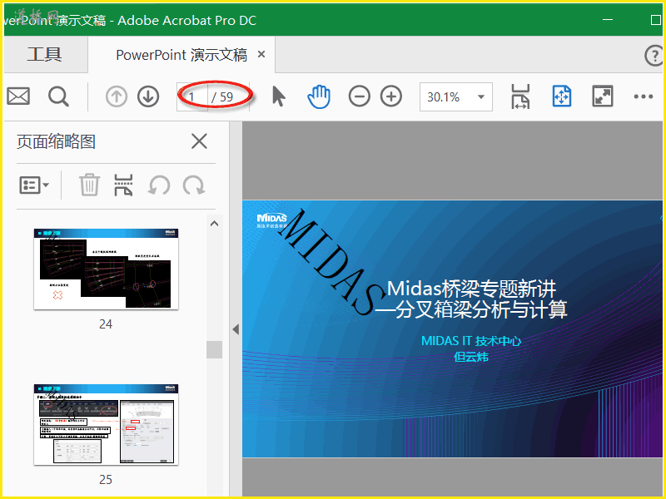Delete selected pages trash icon

click(x=90, y=185)
